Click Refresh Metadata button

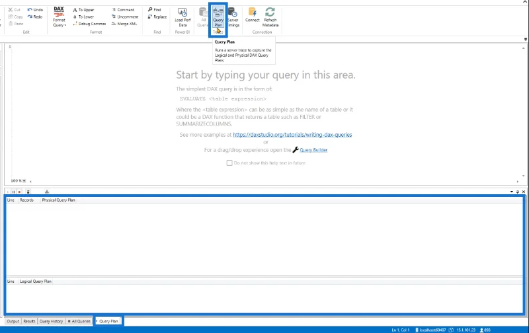[x=270, y=17]
